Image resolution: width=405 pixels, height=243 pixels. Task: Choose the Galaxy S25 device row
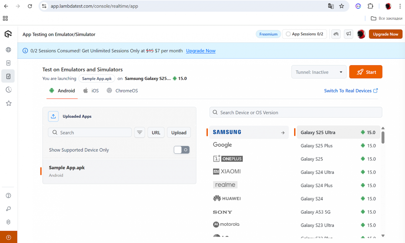[339, 159]
